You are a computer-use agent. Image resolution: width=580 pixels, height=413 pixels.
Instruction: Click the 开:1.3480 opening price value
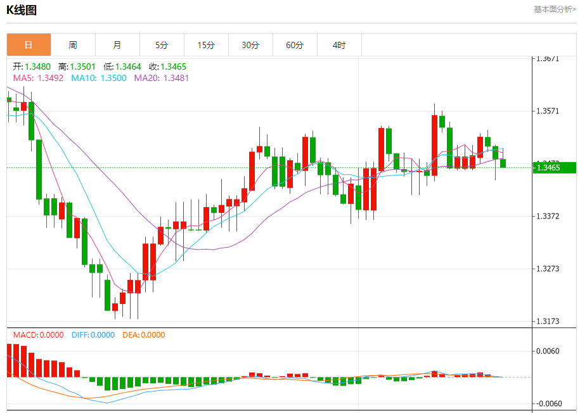pos(32,67)
